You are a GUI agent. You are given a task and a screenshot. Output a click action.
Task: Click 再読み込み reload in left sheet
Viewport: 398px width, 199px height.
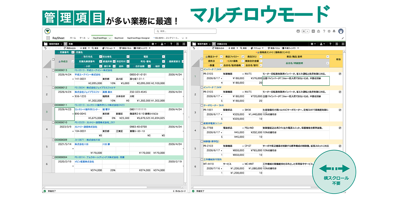pyautogui.click(x=69, y=48)
